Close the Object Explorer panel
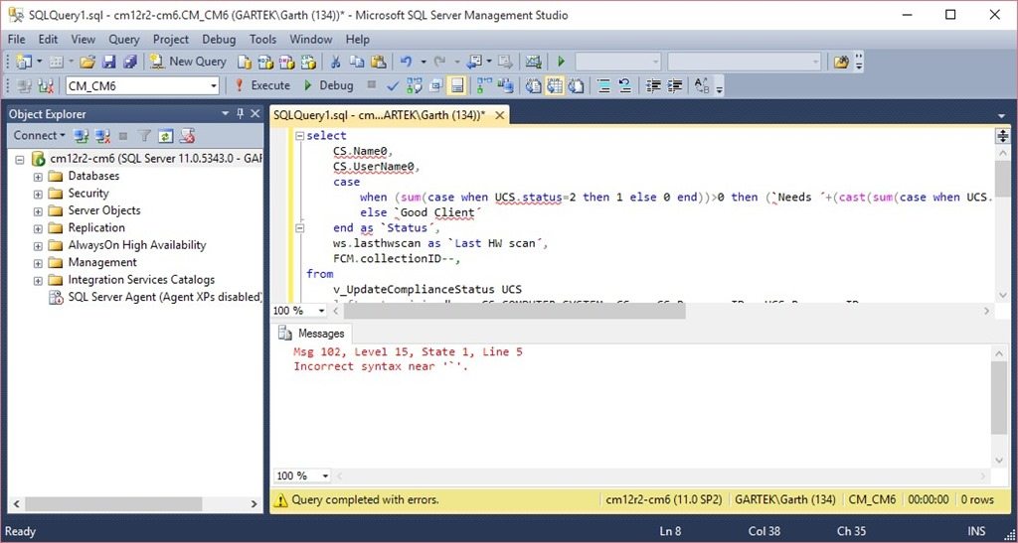Screen dimensions: 1018x543 tap(255, 114)
